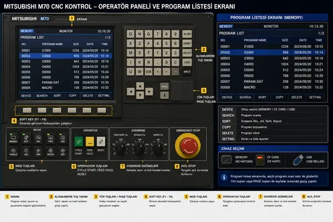This screenshot has width=333, height=222.
Task: Select the TAPE mode key
Action: click(x=50, y=139)
